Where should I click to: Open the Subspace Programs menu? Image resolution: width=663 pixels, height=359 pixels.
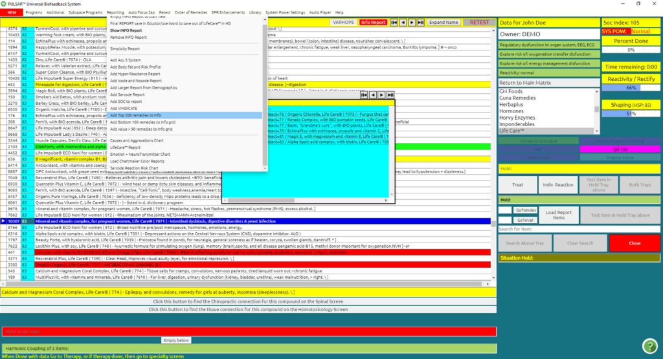tap(85, 12)
